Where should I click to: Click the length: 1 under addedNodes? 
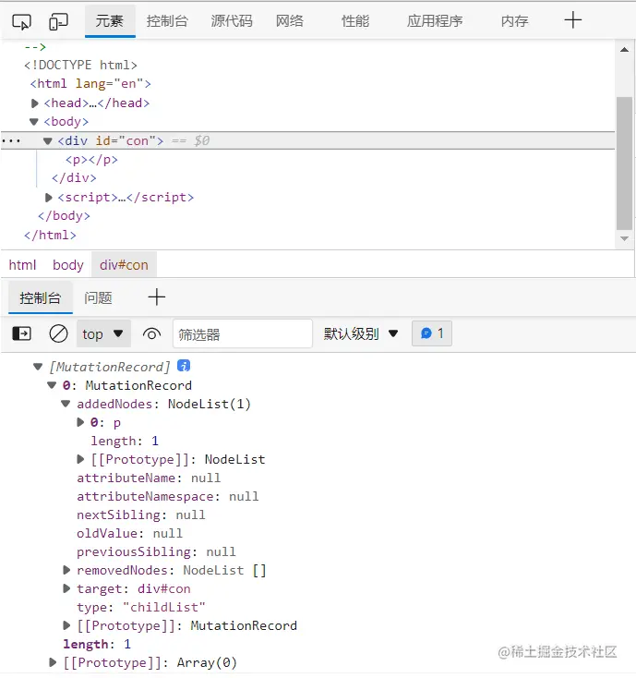tap(125, 441)
